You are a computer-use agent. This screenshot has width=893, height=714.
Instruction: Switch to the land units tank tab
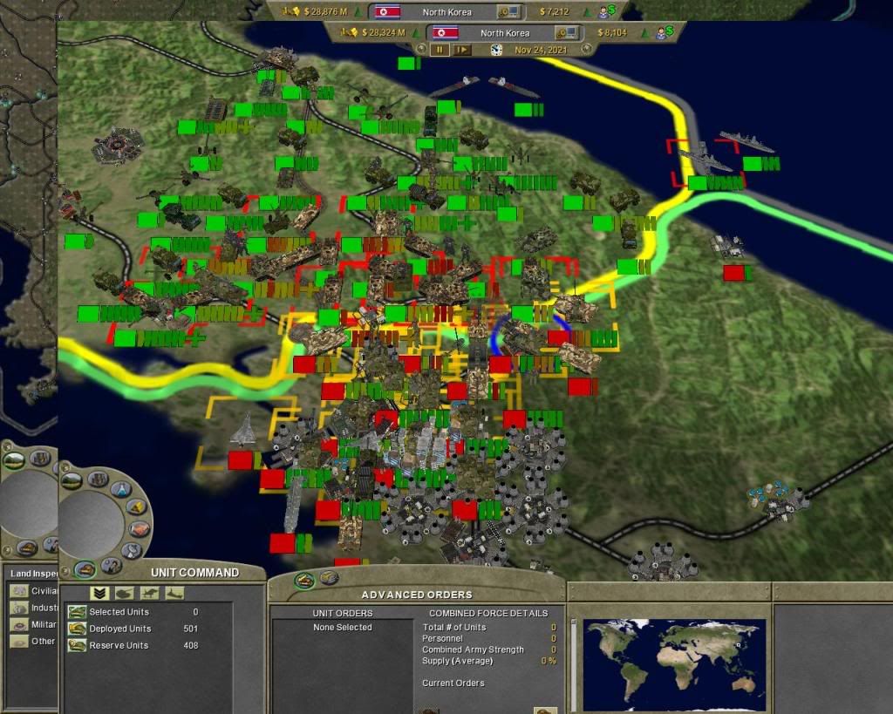coord(125,594)
